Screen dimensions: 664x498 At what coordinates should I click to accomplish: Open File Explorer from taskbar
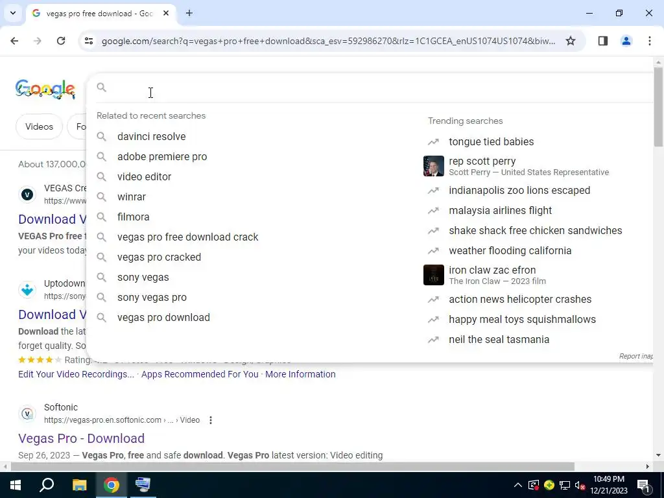point(79,485)
